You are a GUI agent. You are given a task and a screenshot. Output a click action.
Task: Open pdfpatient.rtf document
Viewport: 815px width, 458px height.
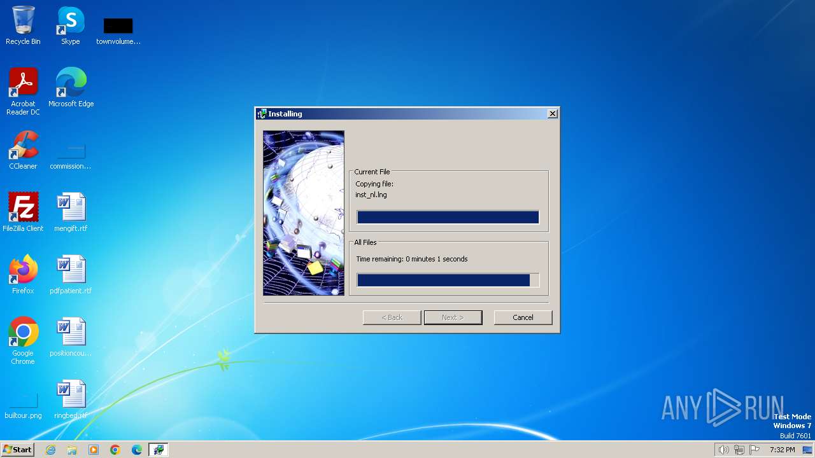point(71,275)
